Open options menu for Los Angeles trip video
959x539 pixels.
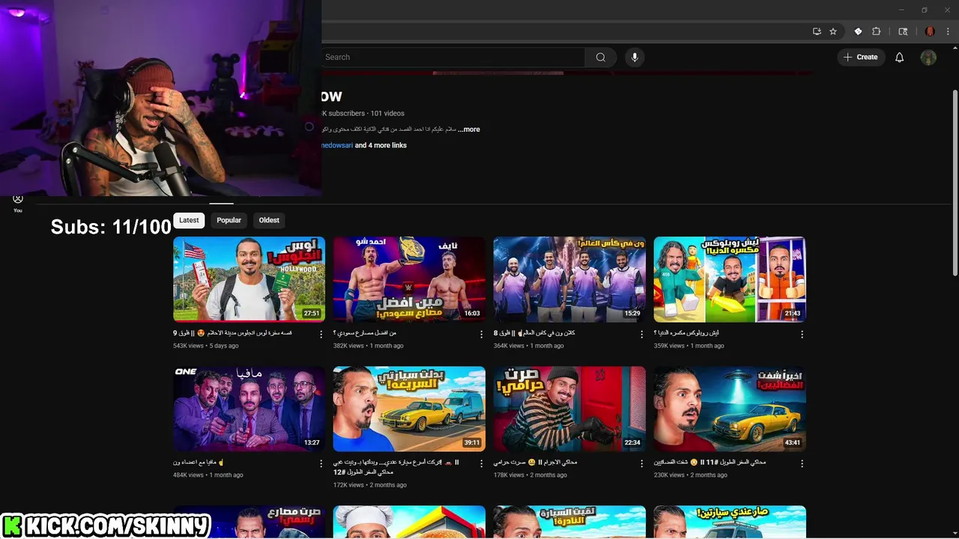pos(321,335)
